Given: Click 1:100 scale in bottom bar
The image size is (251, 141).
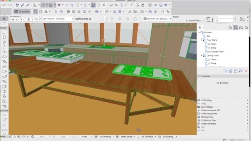Looking at the screenshot, I should point(84,137).
